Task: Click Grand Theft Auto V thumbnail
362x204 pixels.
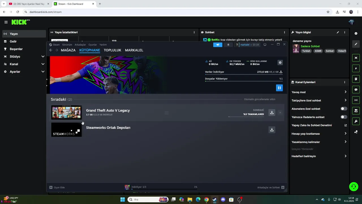Action: click(x=66, y=112)
